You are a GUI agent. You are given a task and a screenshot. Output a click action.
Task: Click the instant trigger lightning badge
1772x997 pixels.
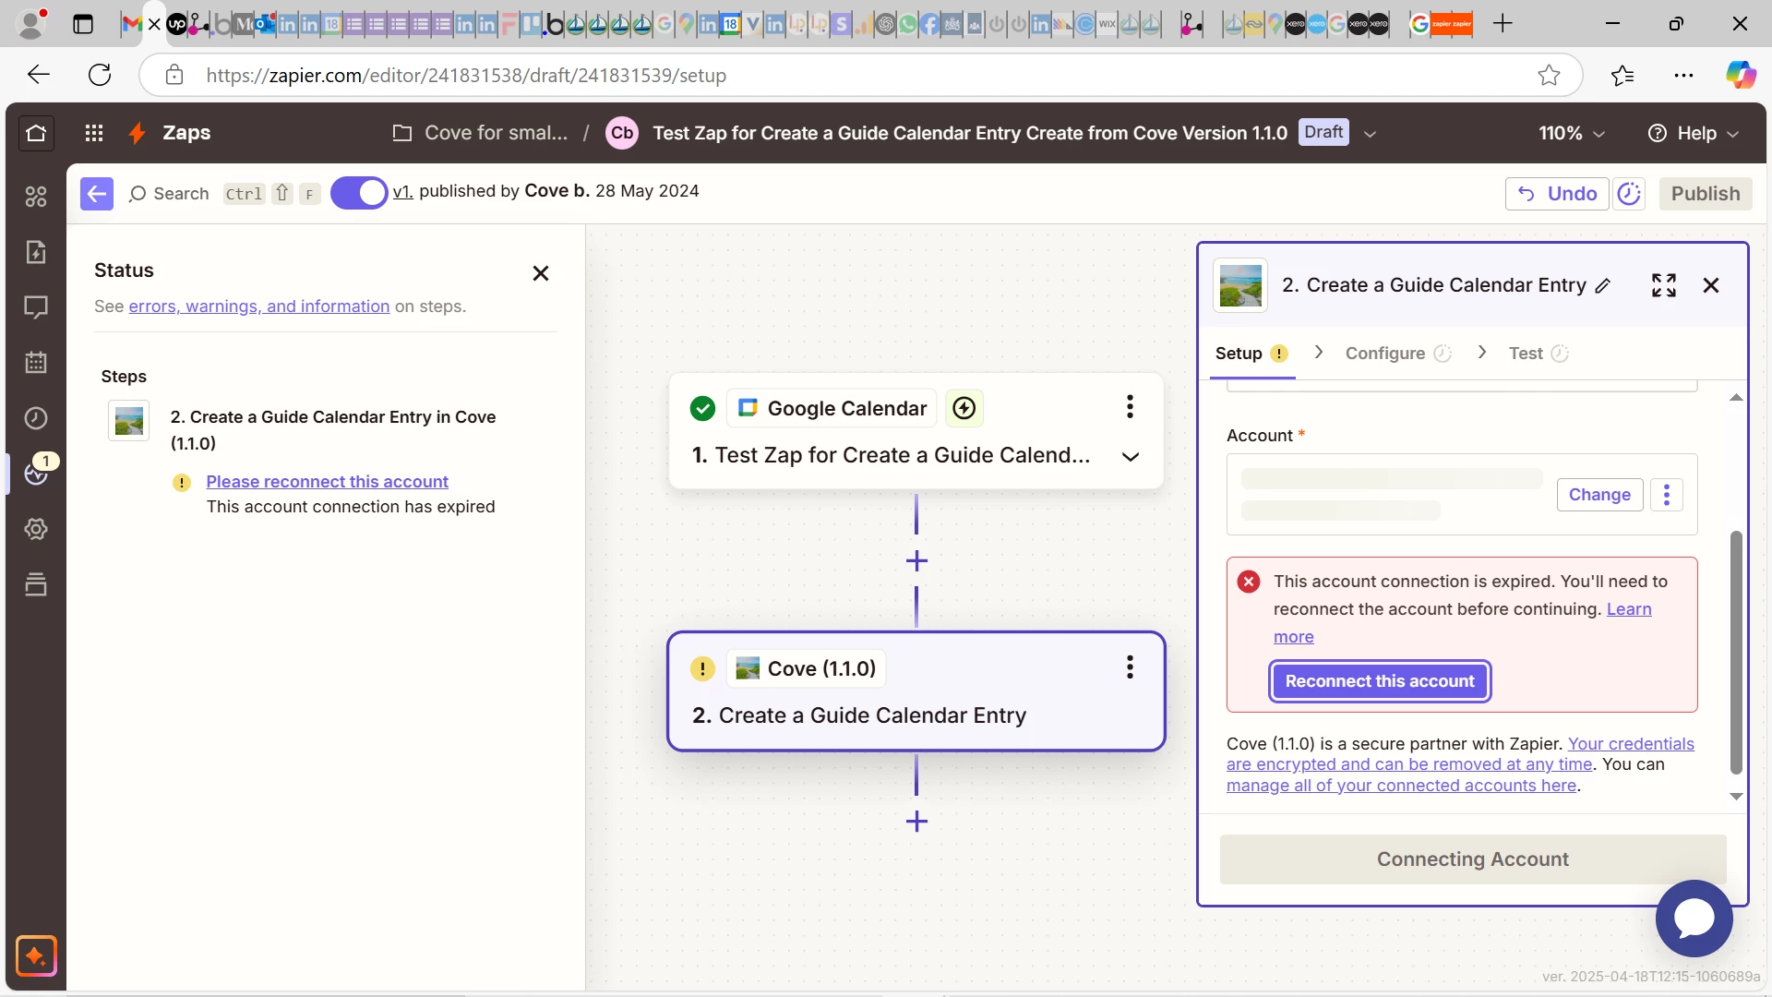tap(964, 408)
